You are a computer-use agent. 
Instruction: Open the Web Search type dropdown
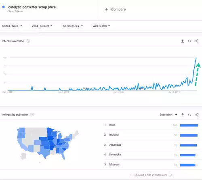[101, 26]
